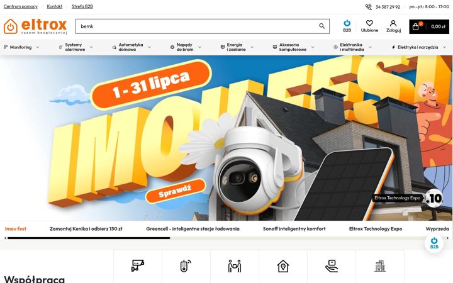Click the house location pin icon
The image size is (453, 283).
click(x=283, y=266)
